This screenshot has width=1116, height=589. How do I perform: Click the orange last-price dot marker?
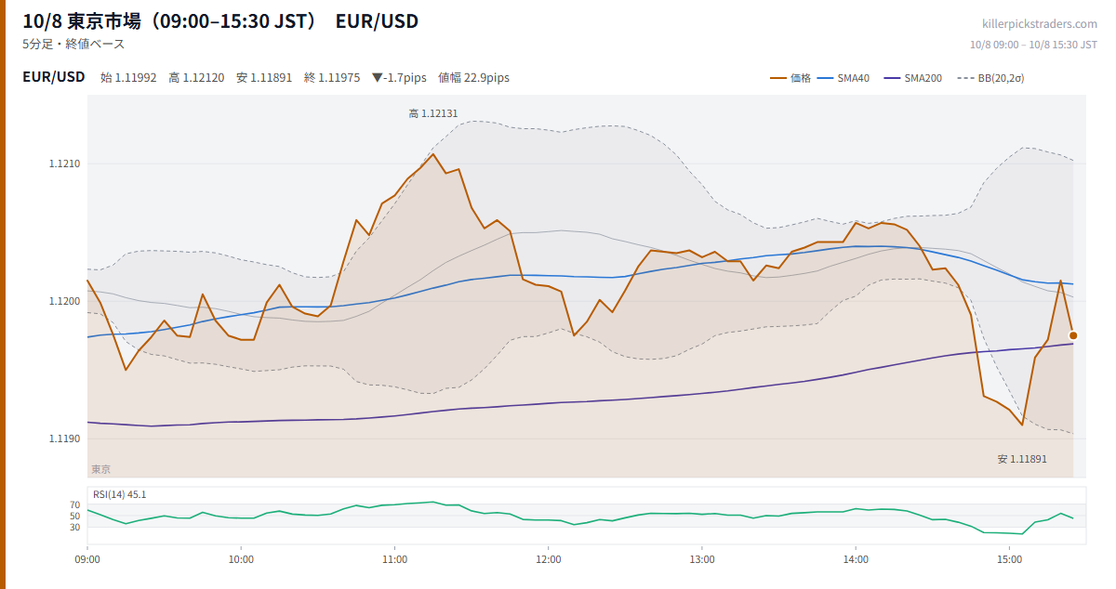[x=1073, y=335]
